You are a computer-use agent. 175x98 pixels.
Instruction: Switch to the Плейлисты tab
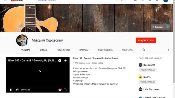click(x=63, y=50)
